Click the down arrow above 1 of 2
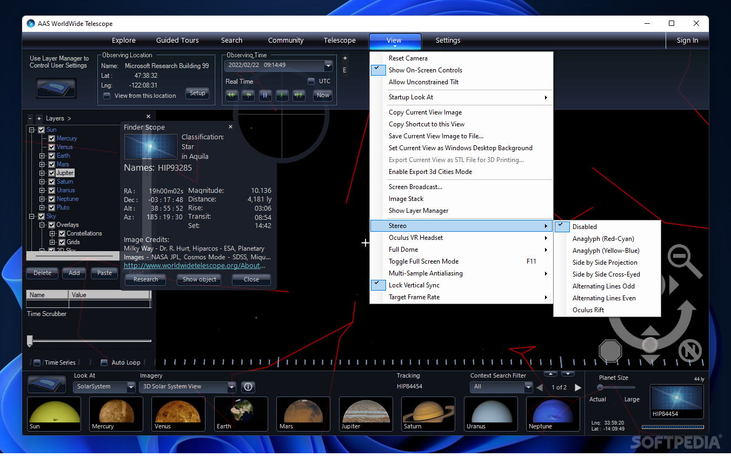Image resolution: width=731 pixels, height=457 pixels. [568, 374]
